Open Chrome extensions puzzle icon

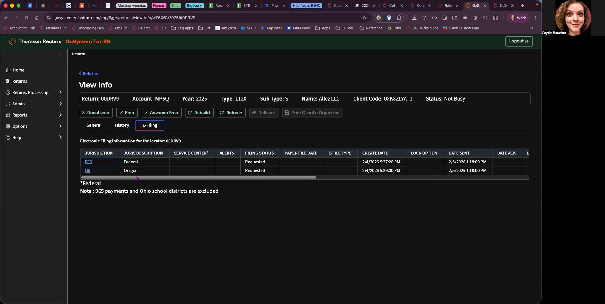tap(399, 18)
